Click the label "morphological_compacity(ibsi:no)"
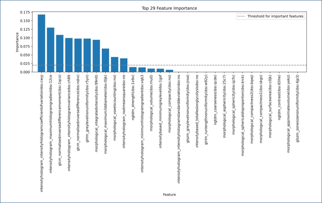The height and width of the screenshot is (203, 322). pos(170,104)
